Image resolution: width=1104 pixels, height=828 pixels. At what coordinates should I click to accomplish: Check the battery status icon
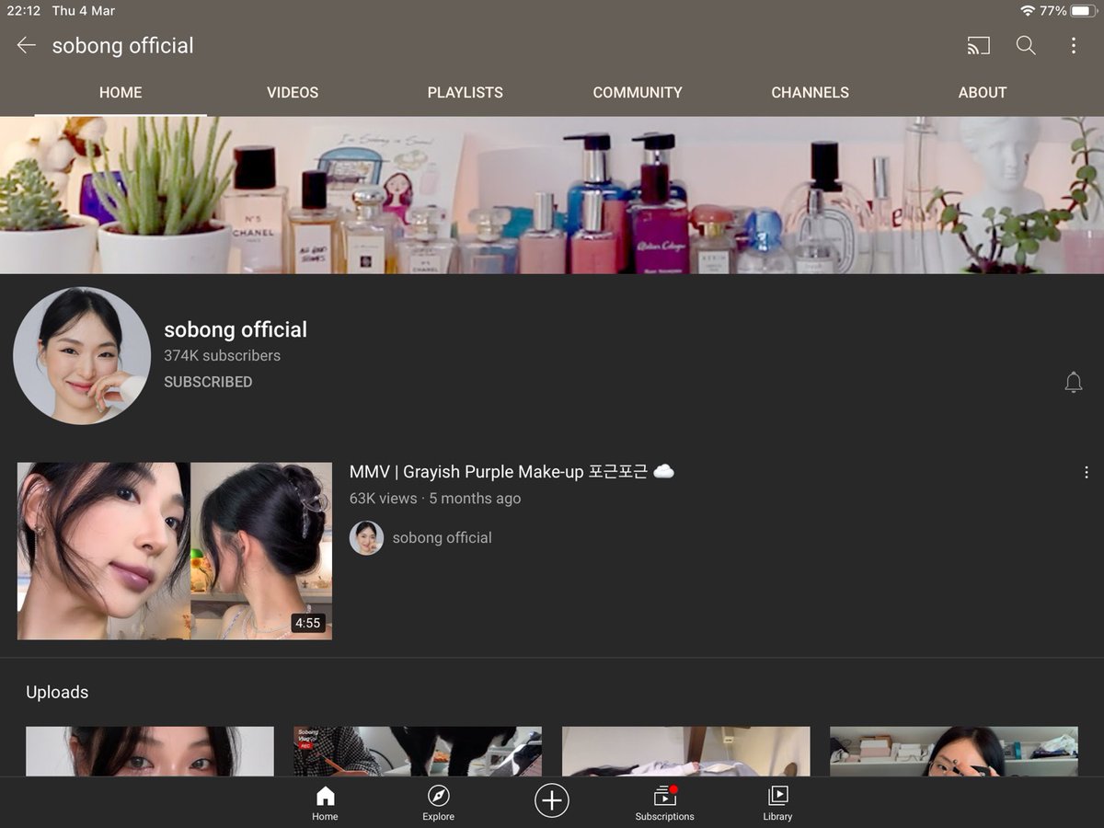[x=1083, y=11]
